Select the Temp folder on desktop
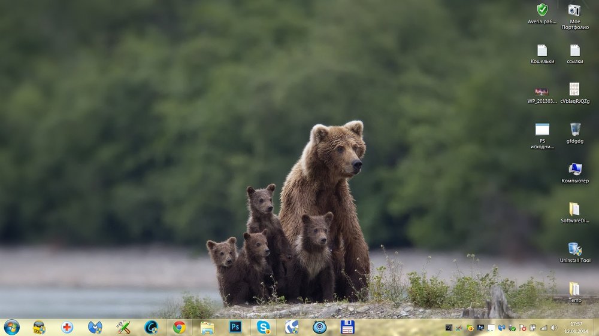The image size is (599, 336). 574,289
